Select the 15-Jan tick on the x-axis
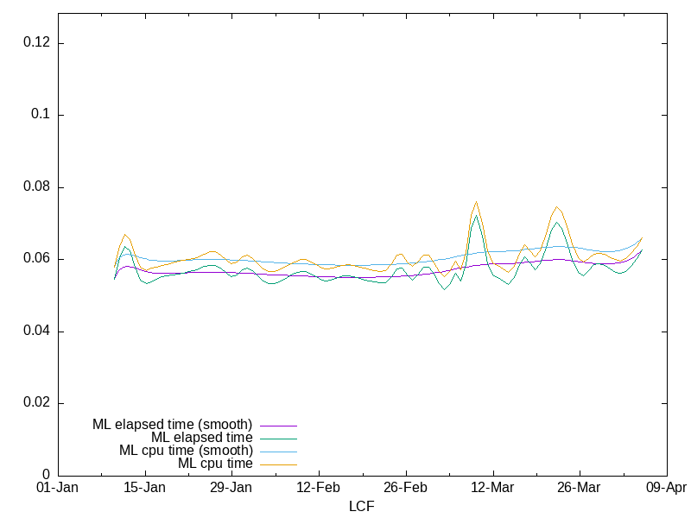This screenshot has height=518, width=691. [x=144, y=488]
